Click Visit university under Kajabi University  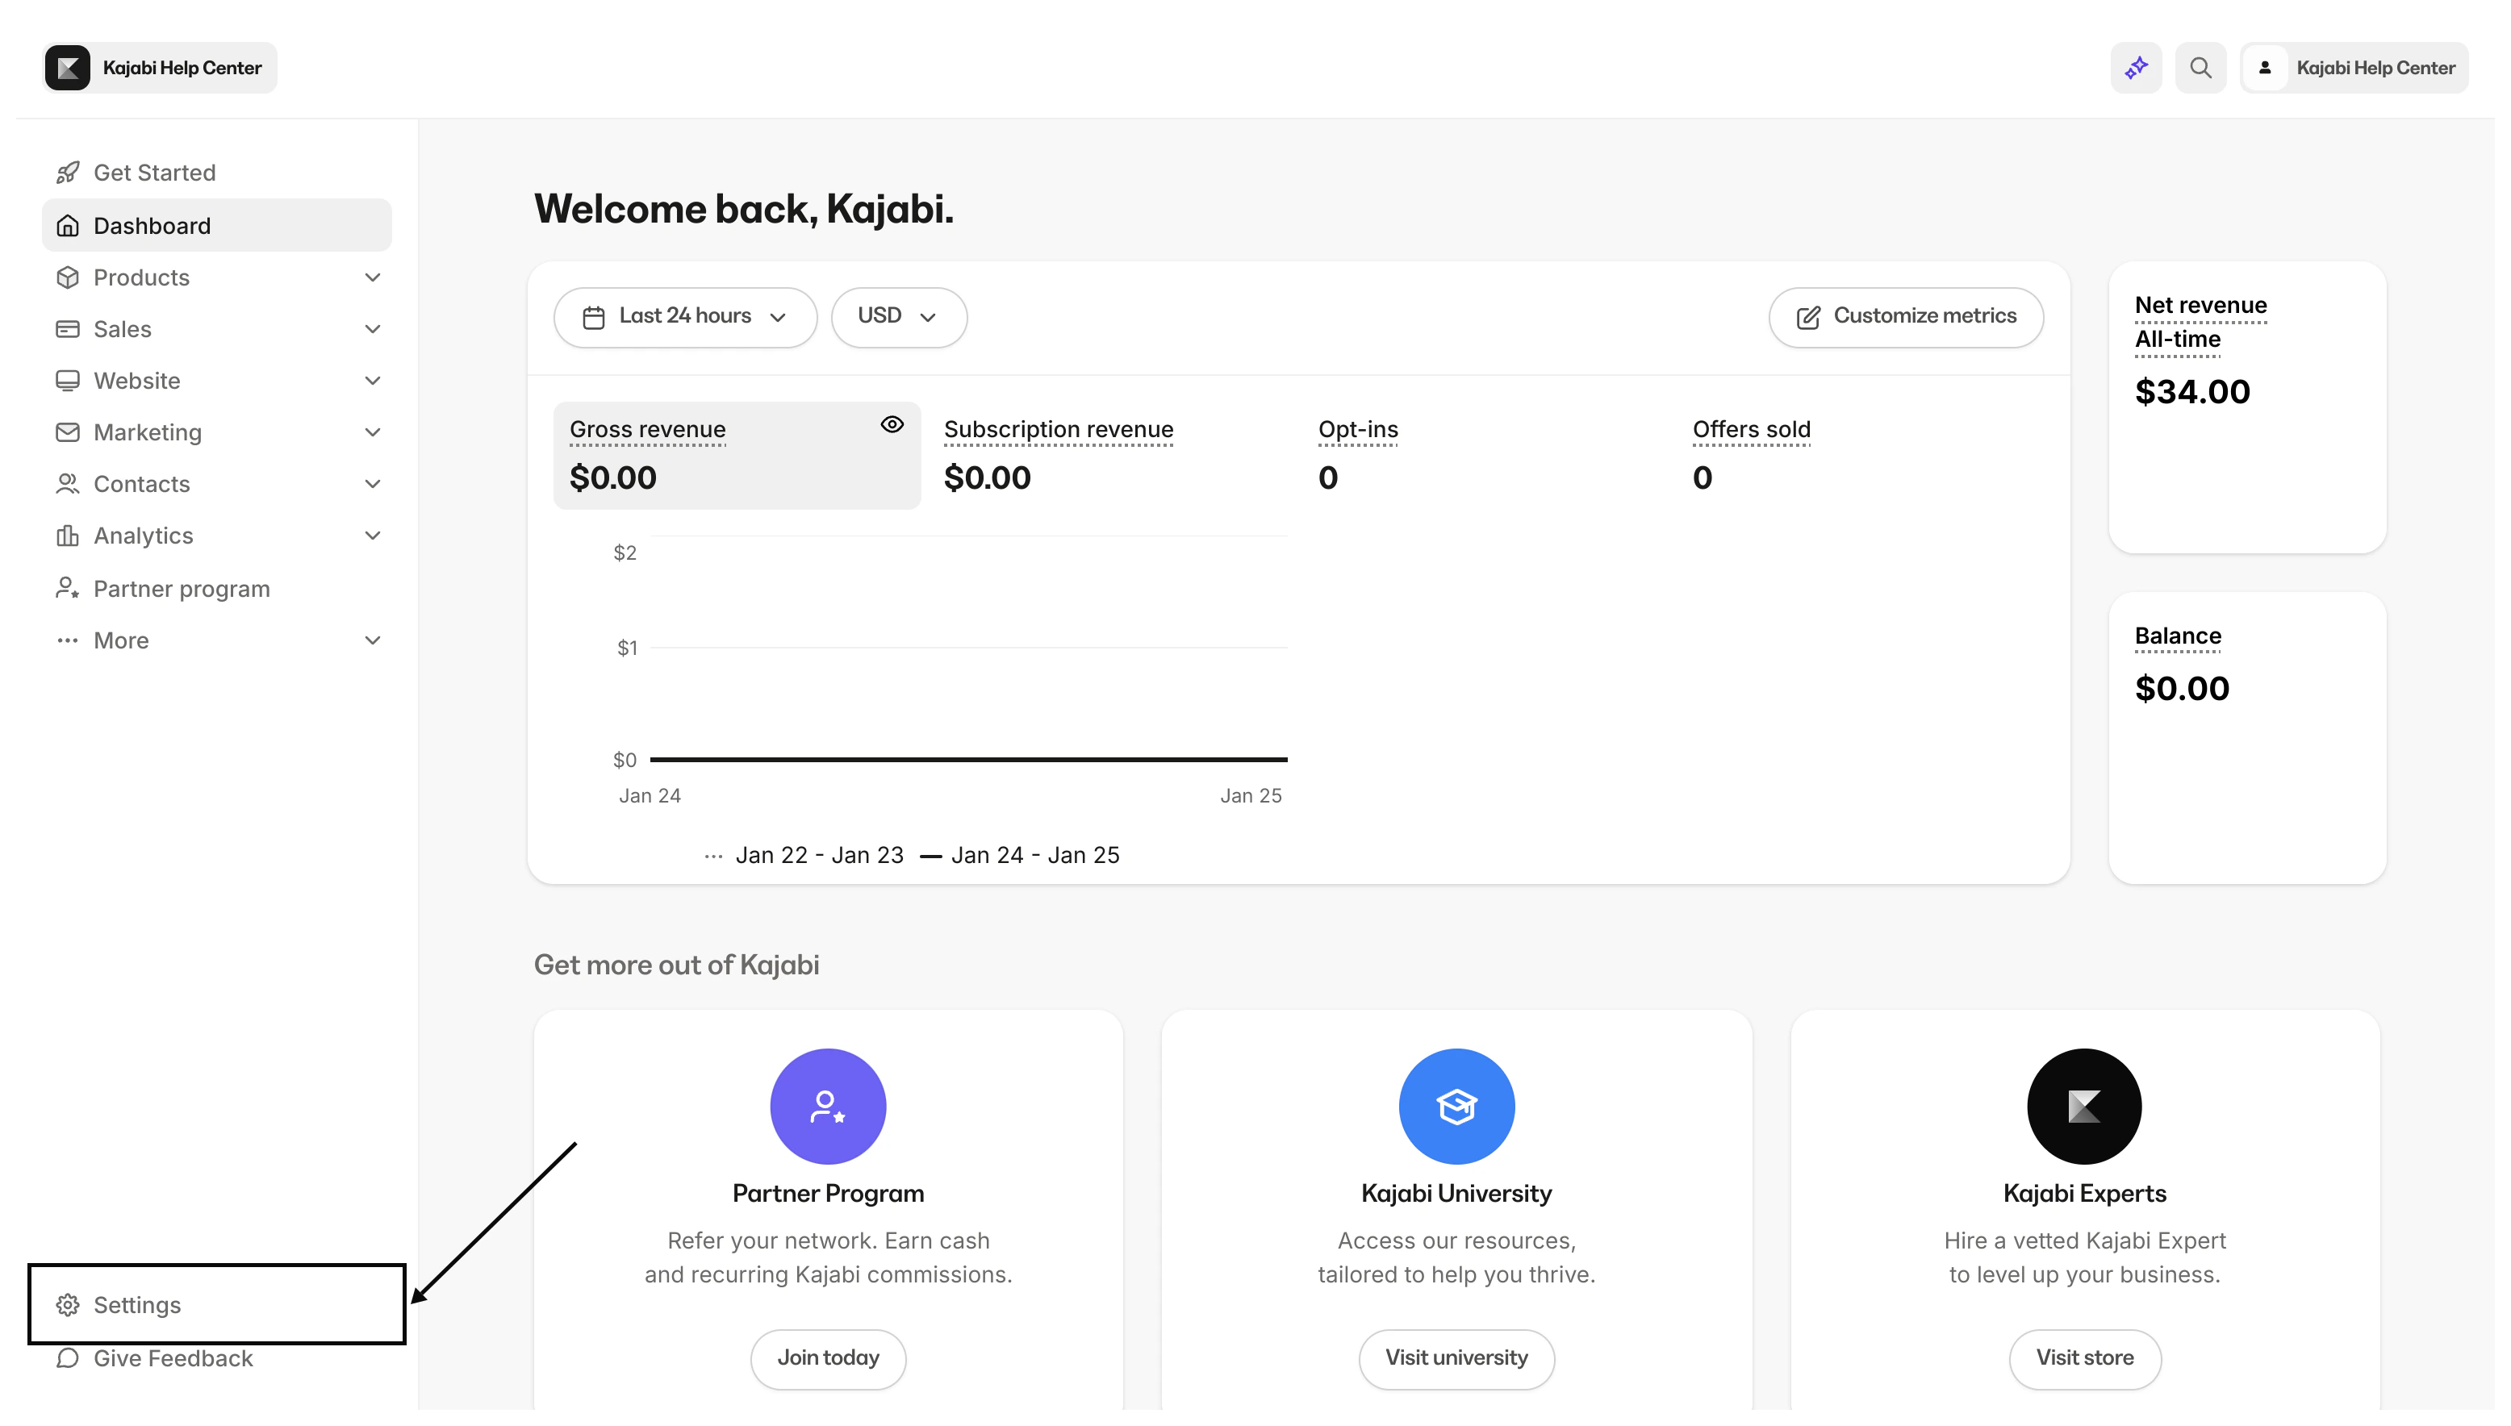1456,1358
